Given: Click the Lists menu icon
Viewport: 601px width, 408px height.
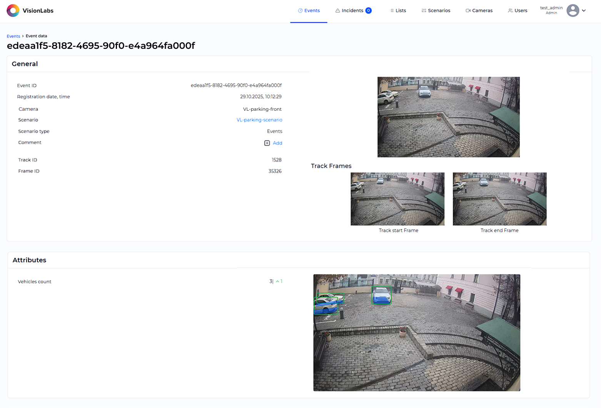Looking at the screenshot, I should point(392,11).
